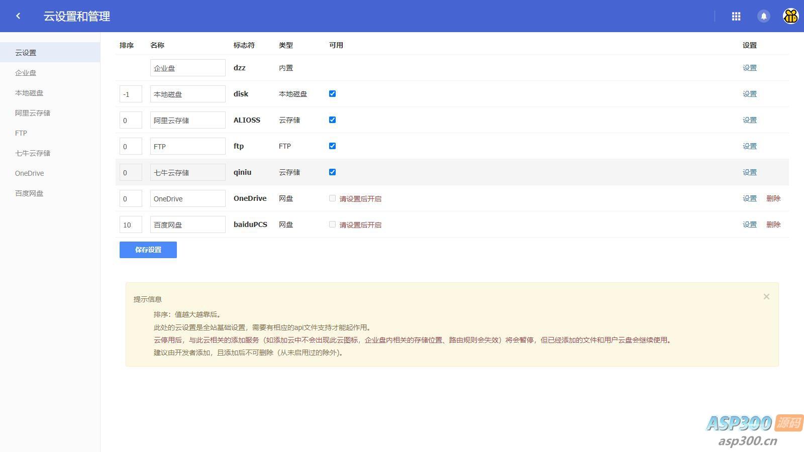Image resolution: width=804 pixels, height=452 pixels.
Task: Close the 提示信息 tip box
Action: 766,297
